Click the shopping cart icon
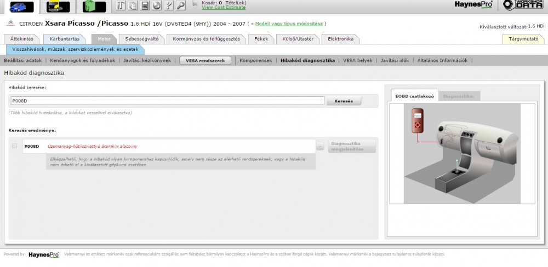The height and width of the screenshot is (267, 548). pos(195,4)
